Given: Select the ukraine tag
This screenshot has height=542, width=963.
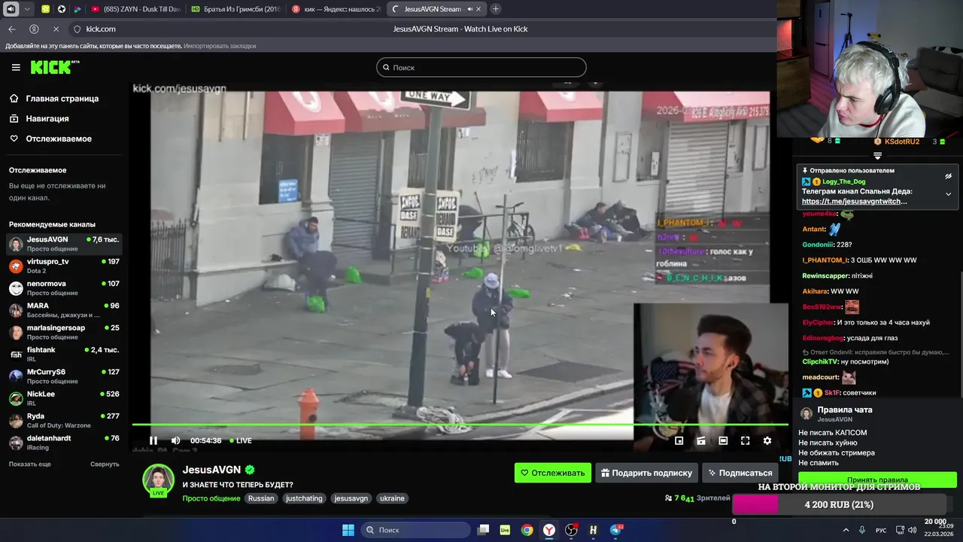Looking at the screenshot, I should click(x=392, y=498).
